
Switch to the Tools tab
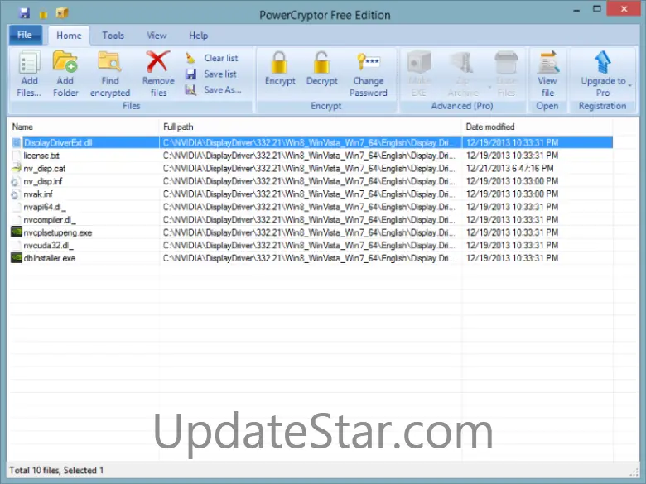[113, 36]
